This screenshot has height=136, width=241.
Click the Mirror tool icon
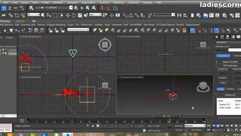(x=179, y=15)
